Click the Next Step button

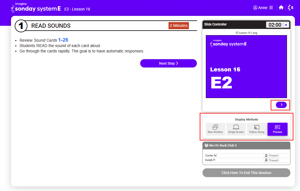(x=168, y=63)
